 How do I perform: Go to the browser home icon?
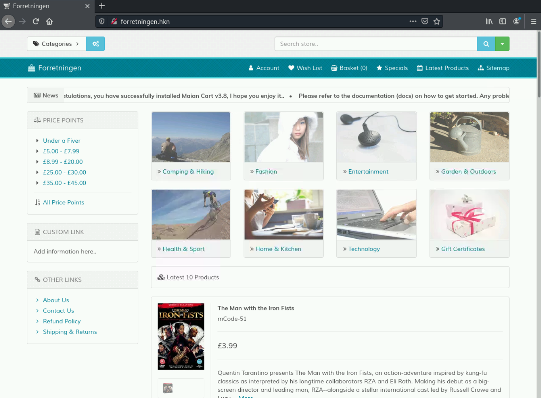49,21
